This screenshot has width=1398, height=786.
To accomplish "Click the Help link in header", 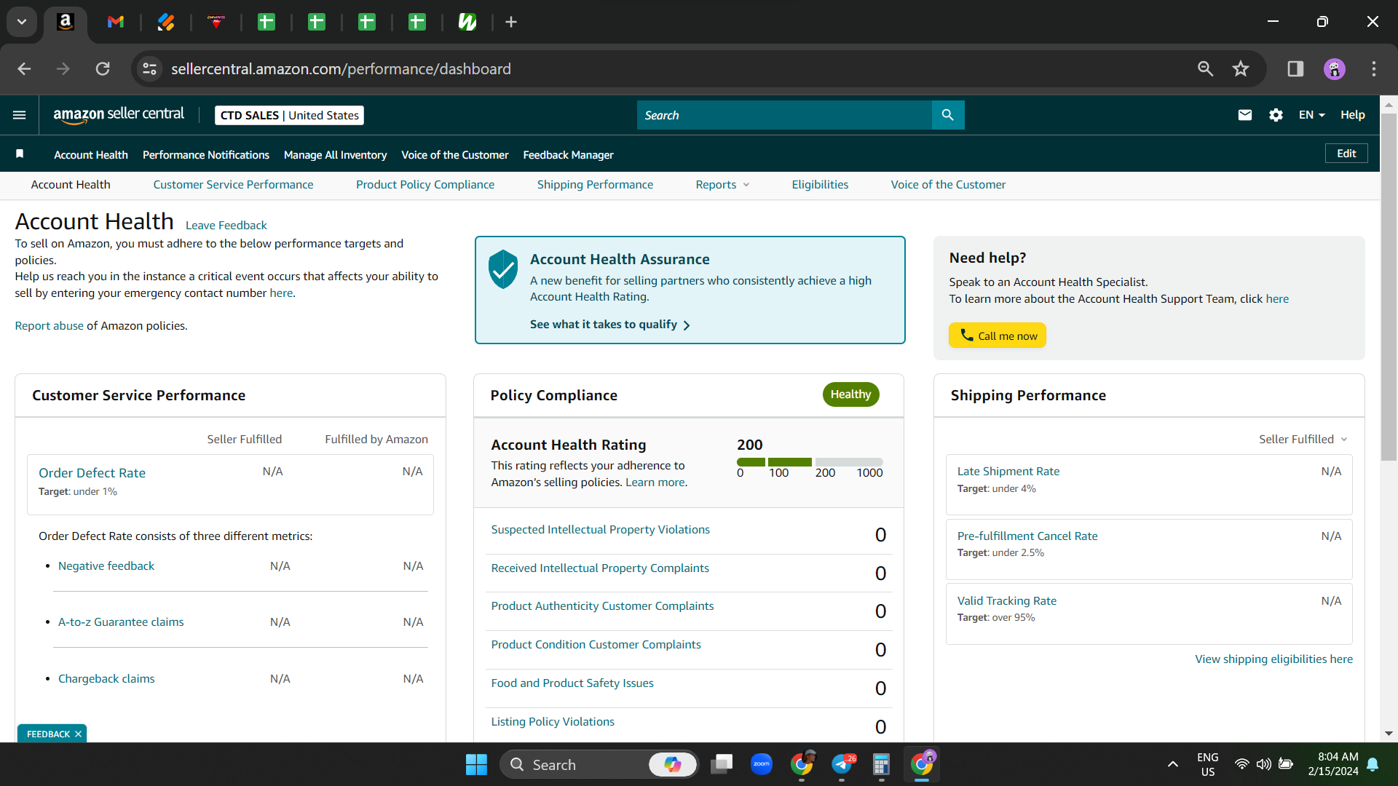I will (1353, 115).
